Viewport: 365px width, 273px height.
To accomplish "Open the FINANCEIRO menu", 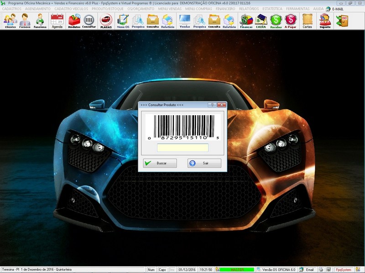I will tap(225, 9).
